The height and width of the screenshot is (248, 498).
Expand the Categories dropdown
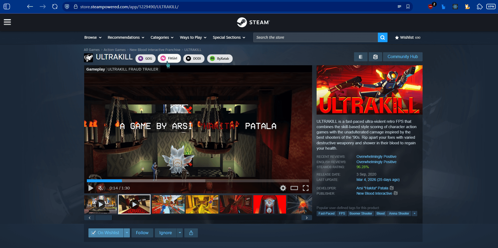click(162, 37)
